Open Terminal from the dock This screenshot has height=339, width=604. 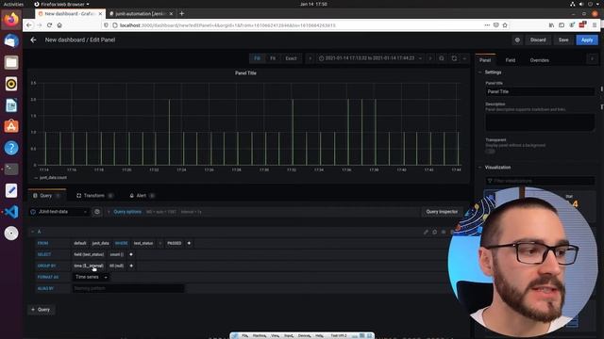[x=11, y=169]
